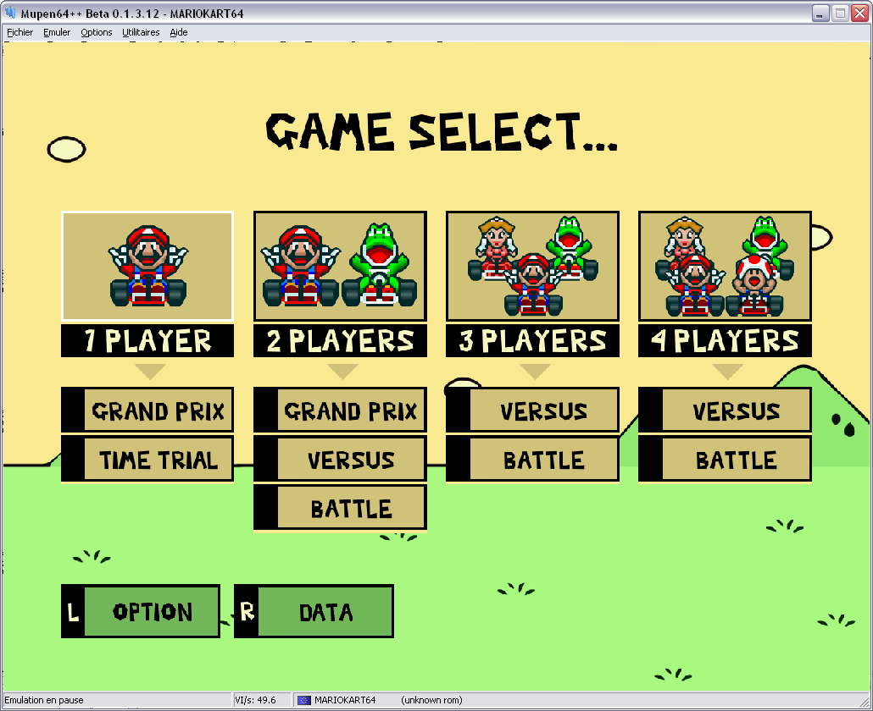Click the 'VI/s: 49.6' status readout

point(255,700)
